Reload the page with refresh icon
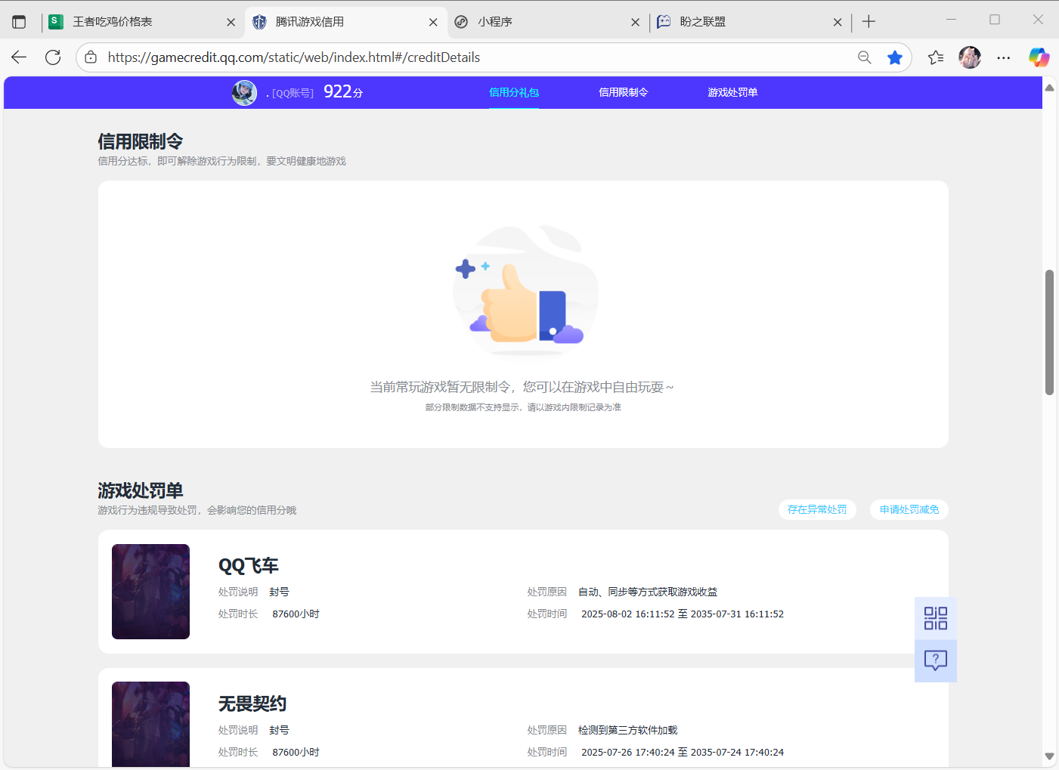The height and width of the screenshot is (770, 1059). tap(53, 57)
